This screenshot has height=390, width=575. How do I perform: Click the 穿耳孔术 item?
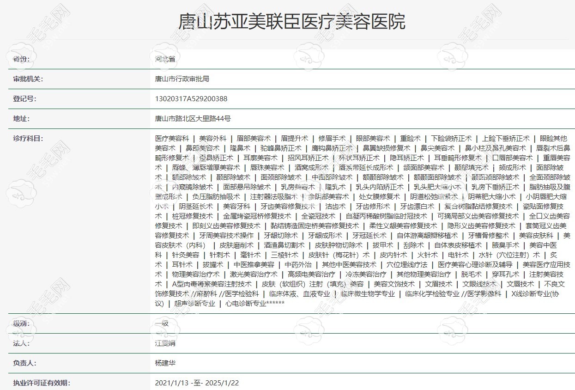[506, 274]
